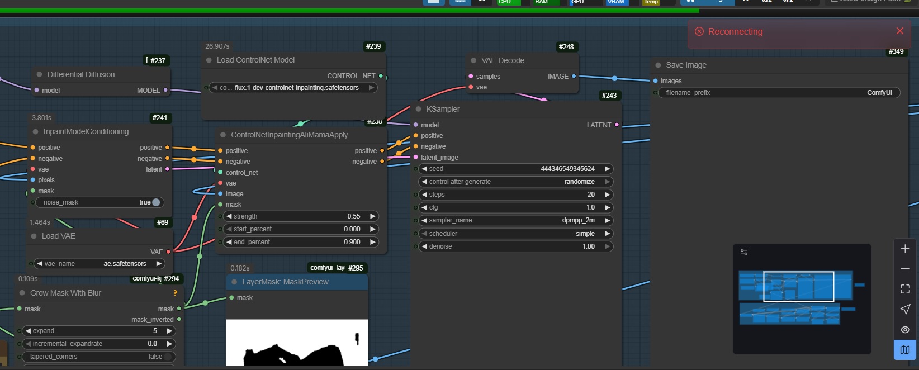
Task: Collapse the InpaintModelConditioning node
Action: (35, 131)
